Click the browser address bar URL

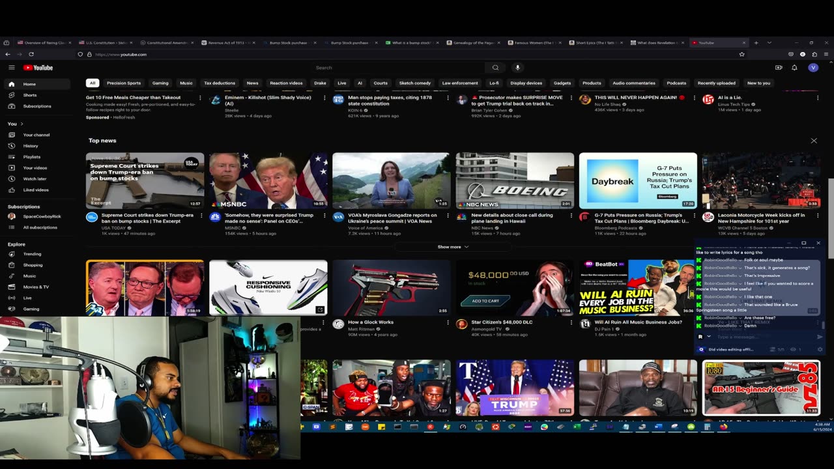(121, 54)
